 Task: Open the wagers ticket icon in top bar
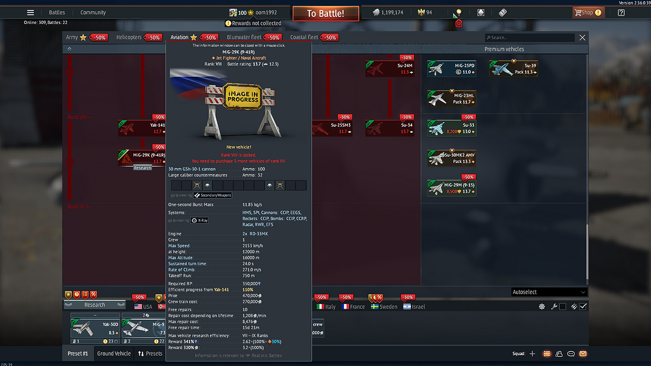click(x=503, y=12)
